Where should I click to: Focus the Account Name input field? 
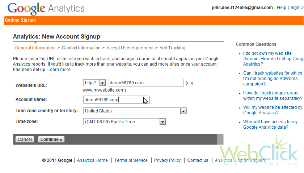point(116,99)
